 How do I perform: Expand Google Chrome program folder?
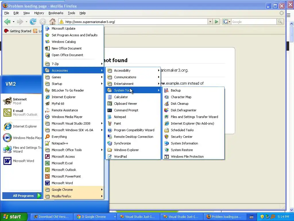click(73, 190)
